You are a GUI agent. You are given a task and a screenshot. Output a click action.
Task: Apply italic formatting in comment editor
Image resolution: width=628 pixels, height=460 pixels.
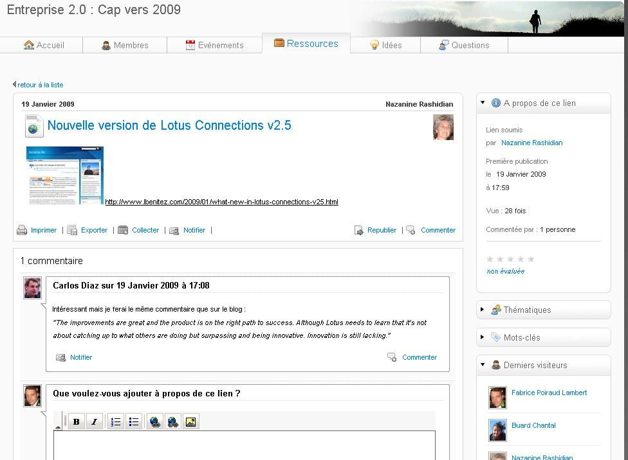(95, 421)
